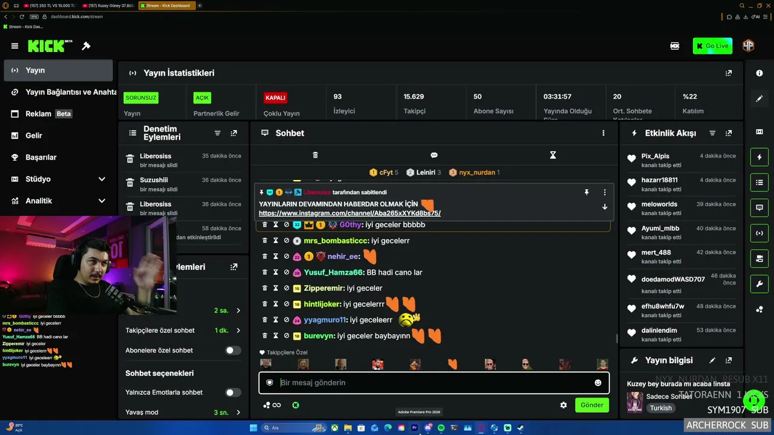Click leaderboard entry cFyt in chat
Screen dimensions: 774x435
click(384, 172)
